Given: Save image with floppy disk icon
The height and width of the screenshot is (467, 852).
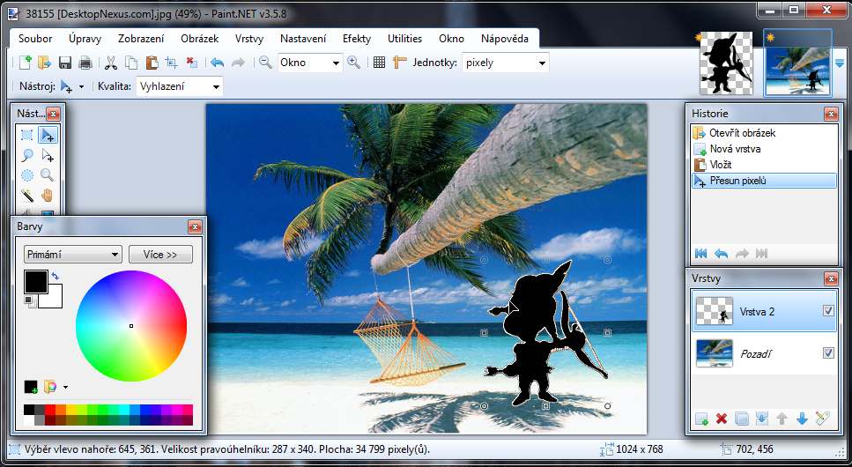Looking at the screenshot, I should tap(65, 63).
